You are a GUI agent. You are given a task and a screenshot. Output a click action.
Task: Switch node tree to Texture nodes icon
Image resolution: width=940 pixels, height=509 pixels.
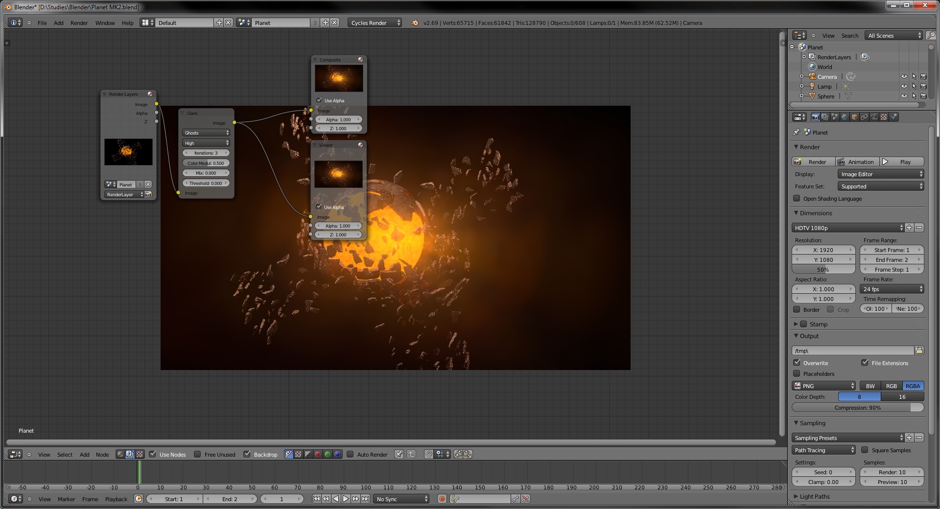(140, 454)
